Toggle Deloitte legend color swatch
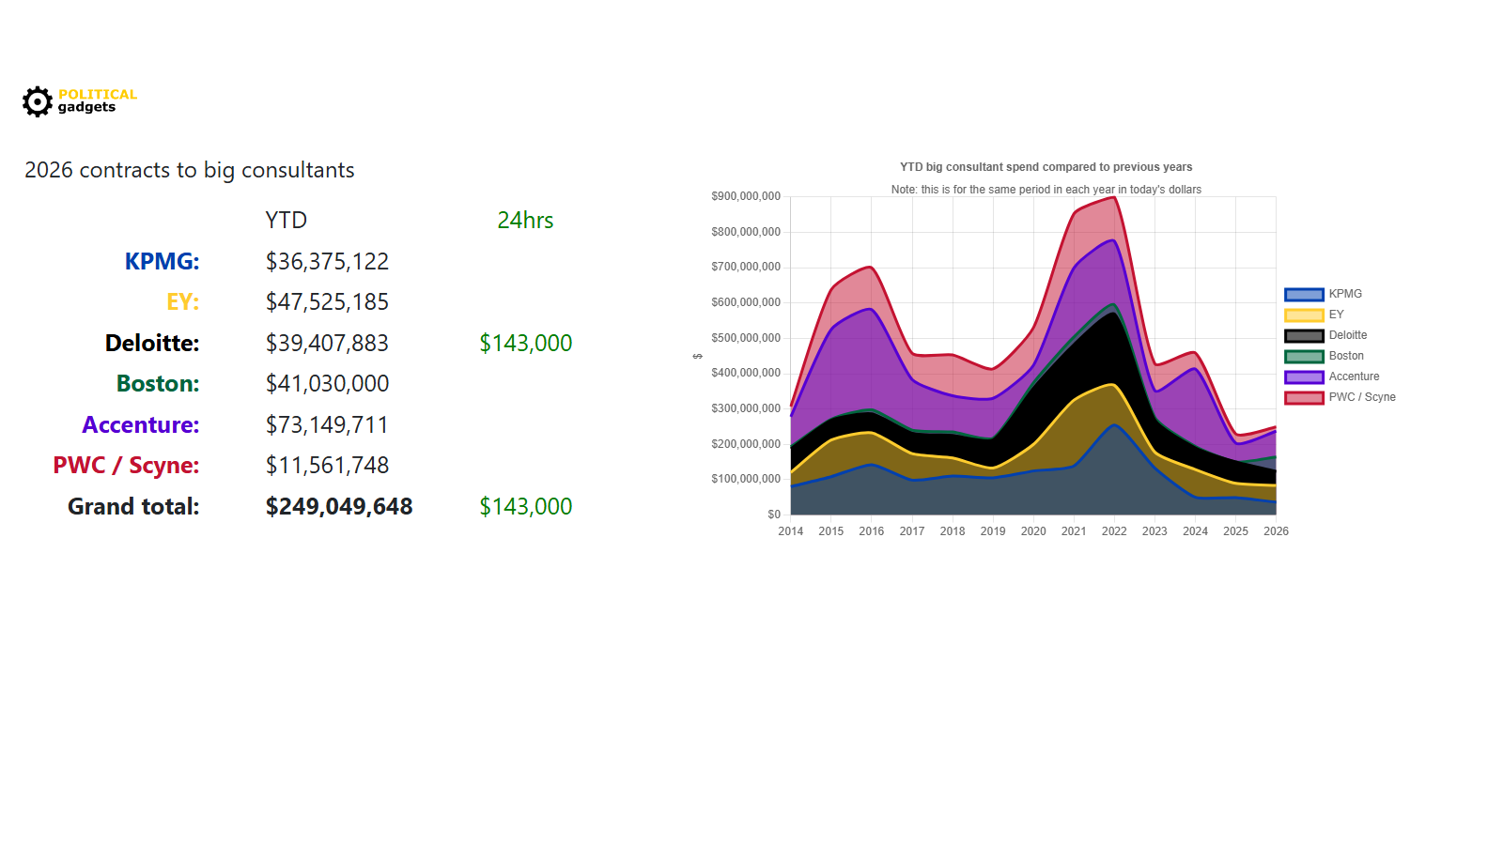 click(x=1304, y=336)
